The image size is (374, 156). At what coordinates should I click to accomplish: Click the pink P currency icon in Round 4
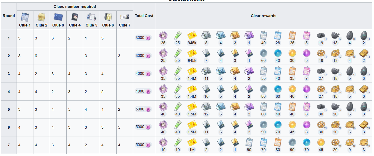(148, 91)
